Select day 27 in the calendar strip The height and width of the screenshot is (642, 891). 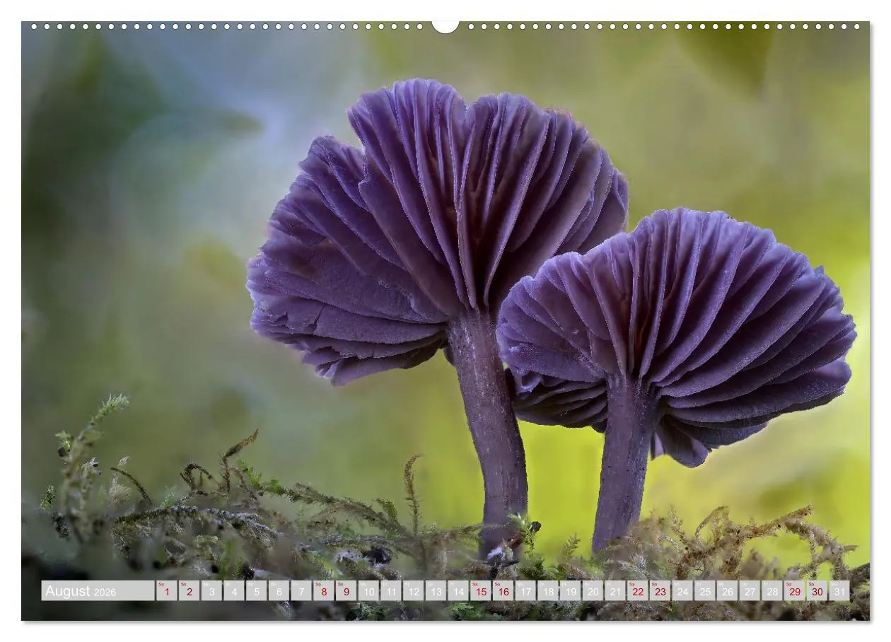(x=750, y=591)
